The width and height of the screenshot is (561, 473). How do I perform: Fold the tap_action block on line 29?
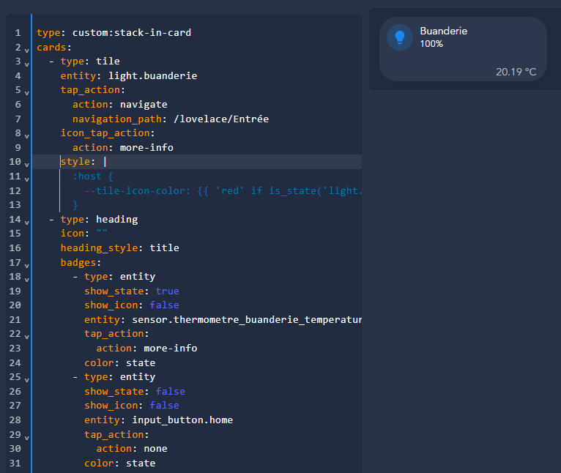pos(26,437)
